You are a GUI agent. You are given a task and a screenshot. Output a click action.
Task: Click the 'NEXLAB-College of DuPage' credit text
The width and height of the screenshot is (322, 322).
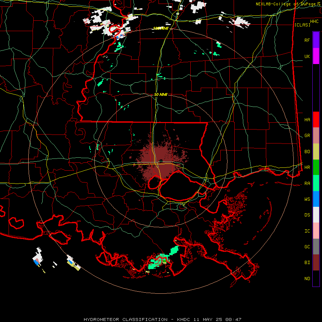[286, 4]
